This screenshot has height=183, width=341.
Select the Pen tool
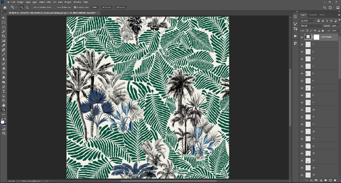tap(4, 87)
